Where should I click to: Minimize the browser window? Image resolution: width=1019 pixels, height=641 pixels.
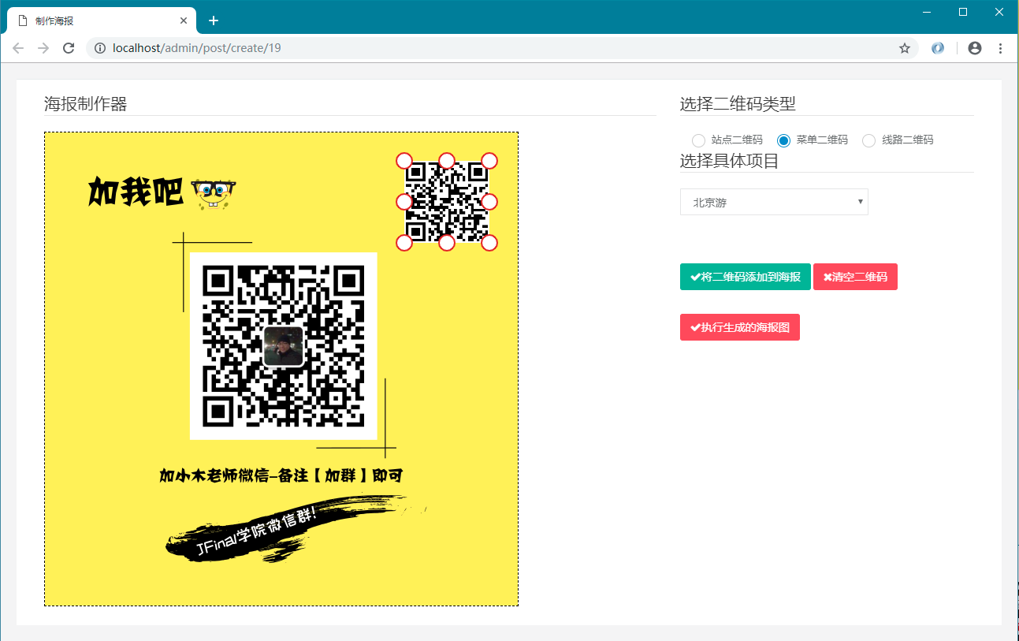tap(927, 12)
